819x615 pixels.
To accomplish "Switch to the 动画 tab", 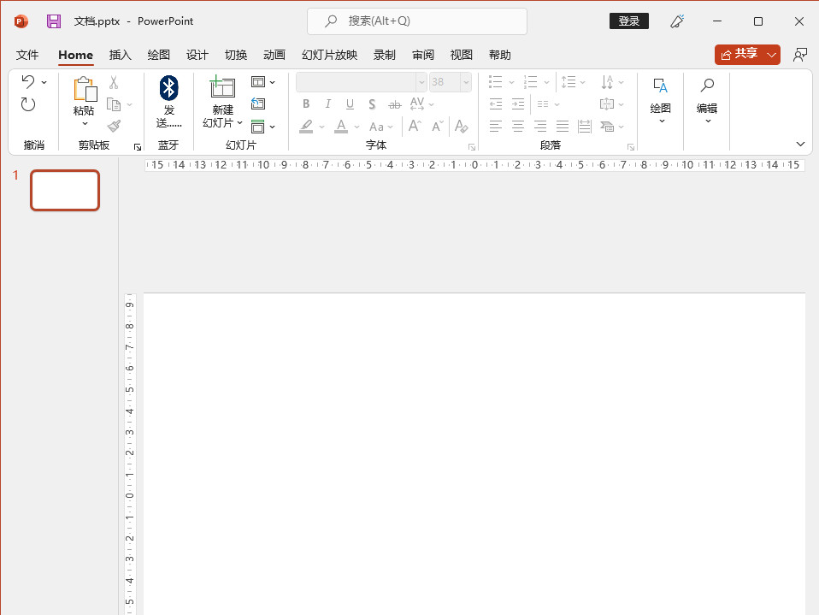I will (x=274, y=55).
